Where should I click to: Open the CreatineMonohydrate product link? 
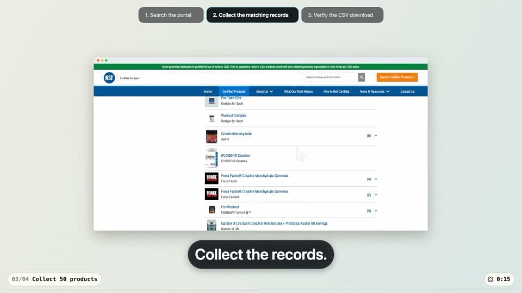pyautogui.click(x=237, y=134)
